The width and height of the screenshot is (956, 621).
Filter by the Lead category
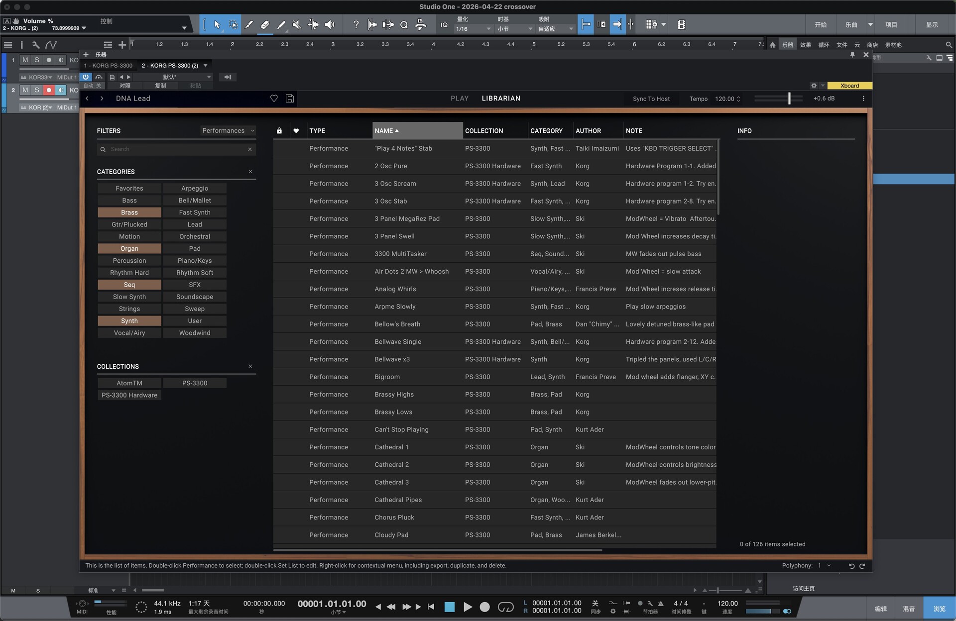pyautogui.click(x=195, y=224)
